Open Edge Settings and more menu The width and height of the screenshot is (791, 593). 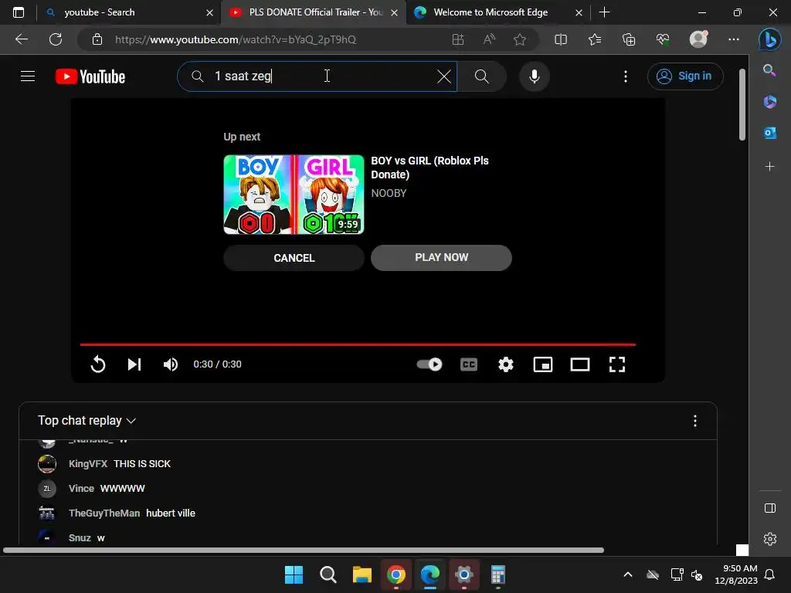click(x=734, y=39)
